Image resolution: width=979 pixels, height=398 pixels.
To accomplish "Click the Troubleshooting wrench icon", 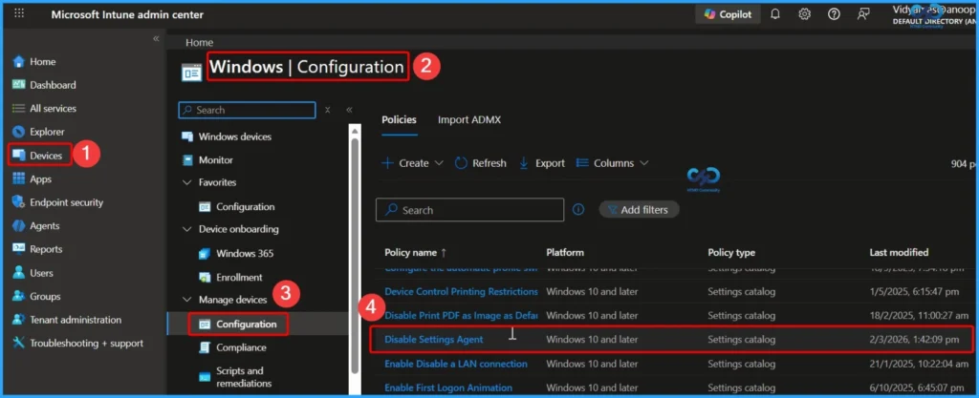I will (x=19, y=344).
